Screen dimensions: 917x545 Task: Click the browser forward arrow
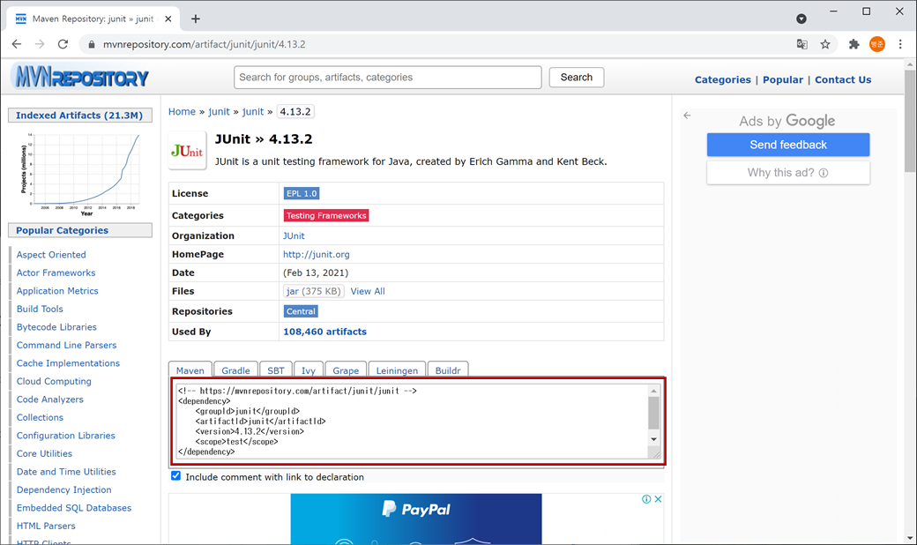pos(40,44)
